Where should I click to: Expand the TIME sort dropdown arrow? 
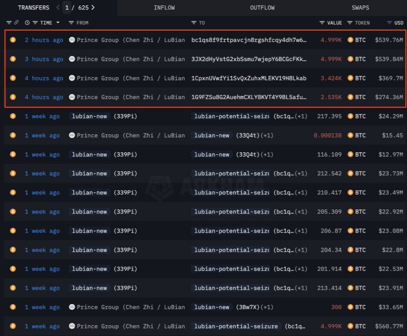[x=57, y=23]
